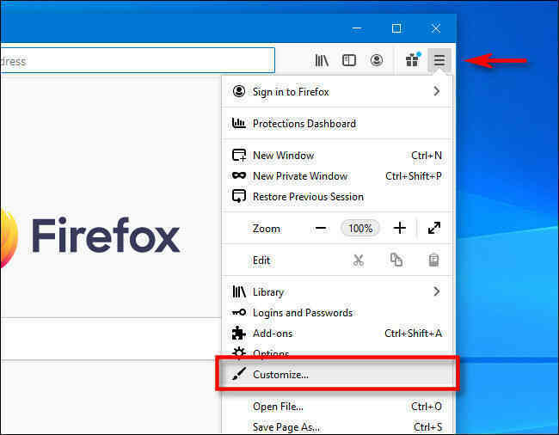
Task: Expand the Sign in to Firefox arrow
Action: pyautogui.click(x=436, y=92)
